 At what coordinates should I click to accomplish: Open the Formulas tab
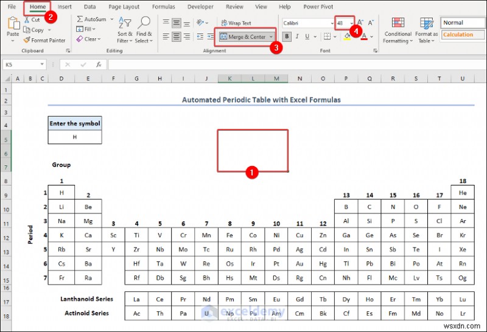[164, 7]
